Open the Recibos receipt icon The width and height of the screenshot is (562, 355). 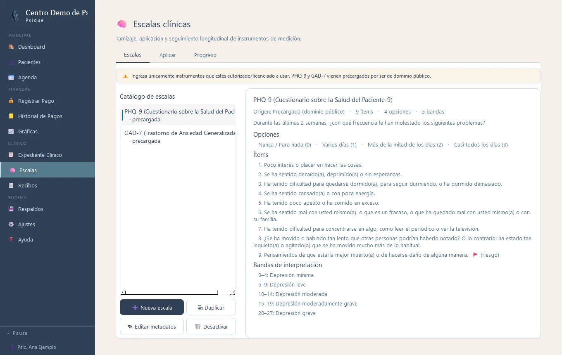11,186
